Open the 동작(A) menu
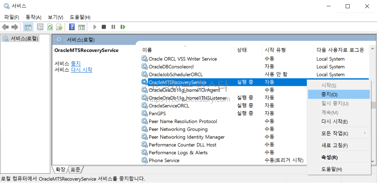377x183 pixels. [33, 17]
